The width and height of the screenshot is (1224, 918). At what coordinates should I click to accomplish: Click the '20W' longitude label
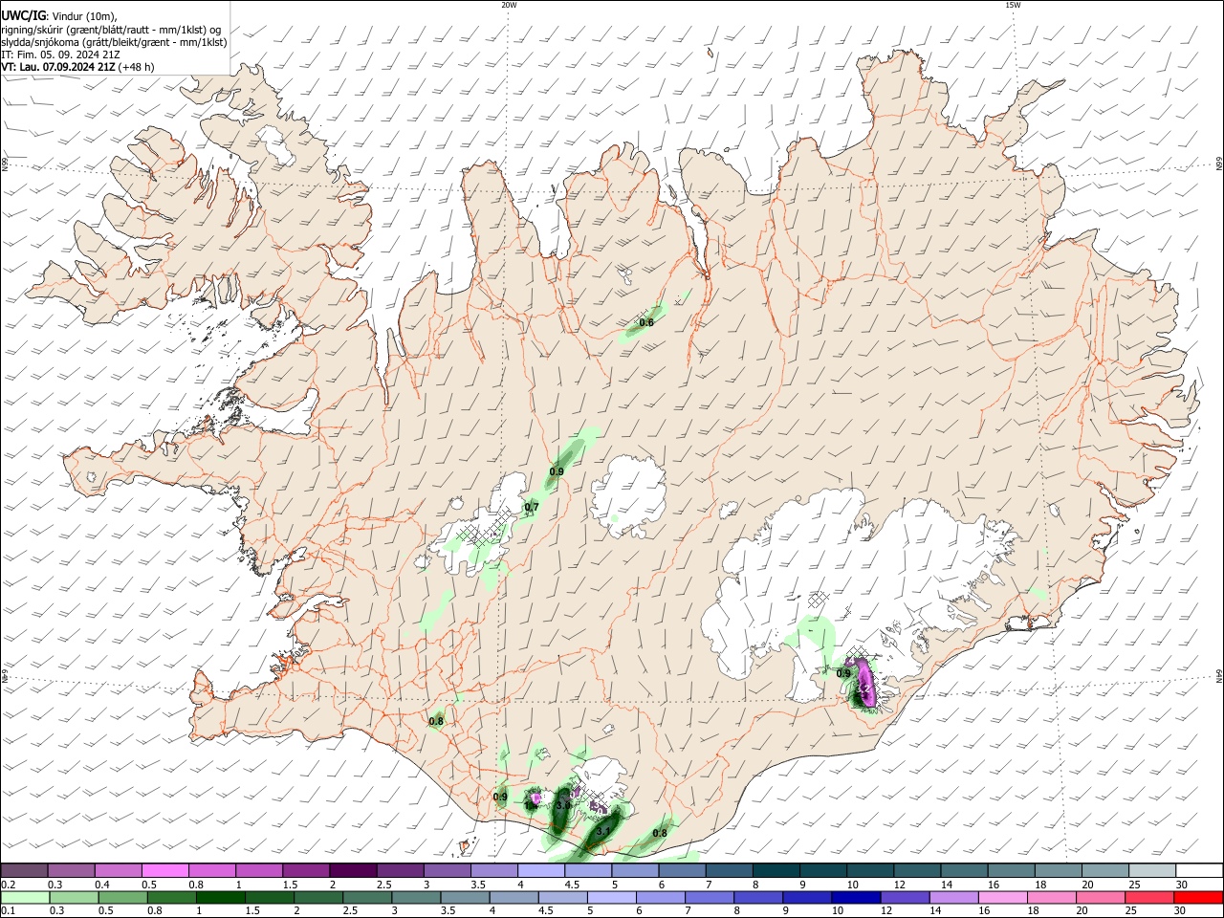509,5
